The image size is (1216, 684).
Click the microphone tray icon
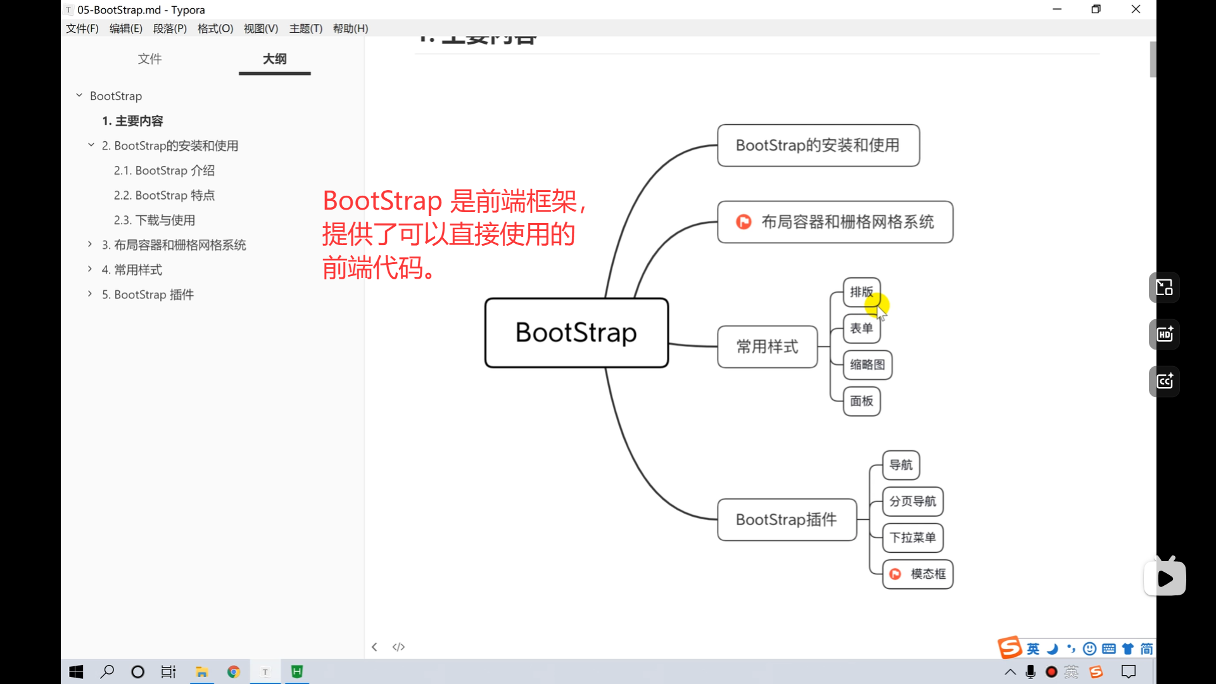[x=1030, y=672]
